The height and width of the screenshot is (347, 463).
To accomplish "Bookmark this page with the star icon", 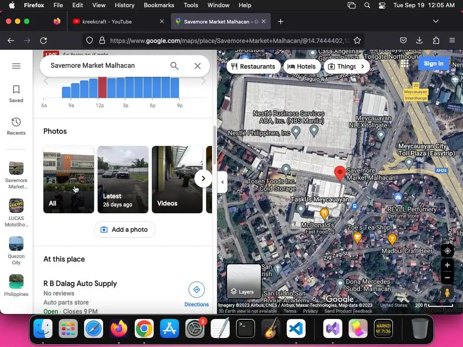I will [x=357, y=40].
